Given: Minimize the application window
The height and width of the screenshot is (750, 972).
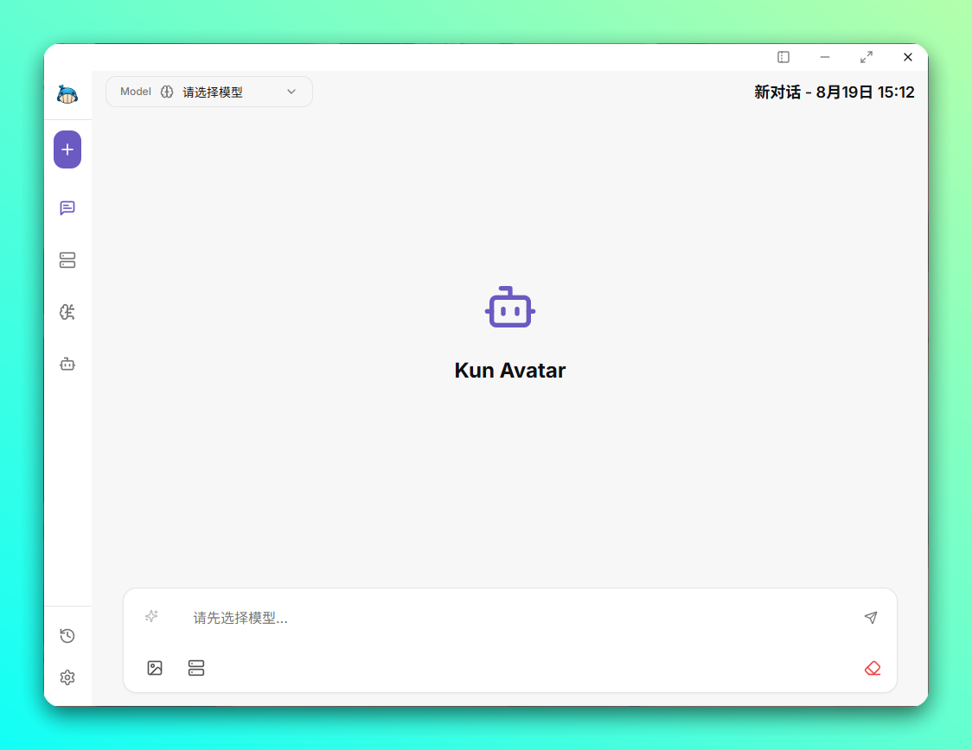Looking at the screenshot, I should pos(825,57).
